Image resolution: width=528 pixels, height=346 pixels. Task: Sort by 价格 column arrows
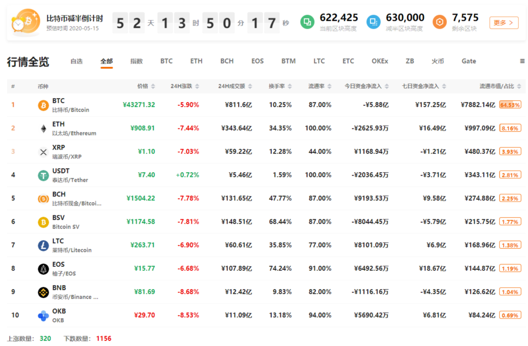tap(153, 86)
